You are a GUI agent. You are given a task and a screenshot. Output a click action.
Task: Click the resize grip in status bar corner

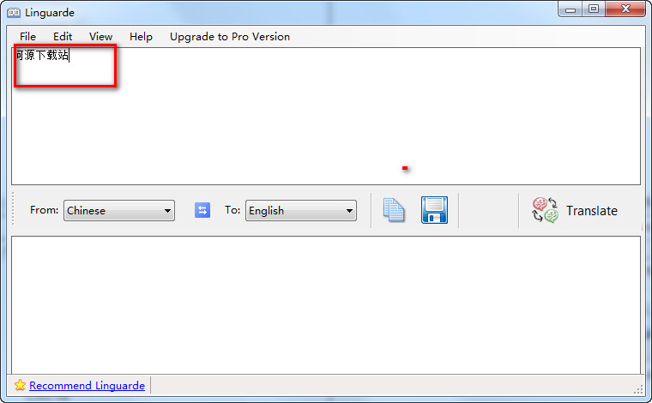(638, 389)
